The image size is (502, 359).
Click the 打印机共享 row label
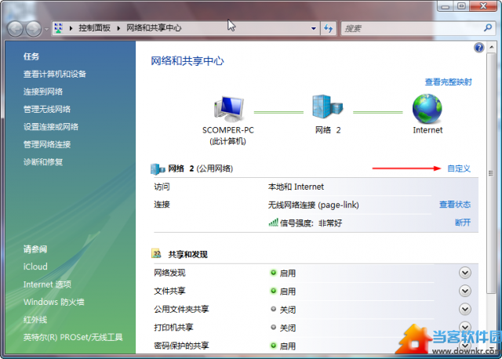click(x=173, y=328)
